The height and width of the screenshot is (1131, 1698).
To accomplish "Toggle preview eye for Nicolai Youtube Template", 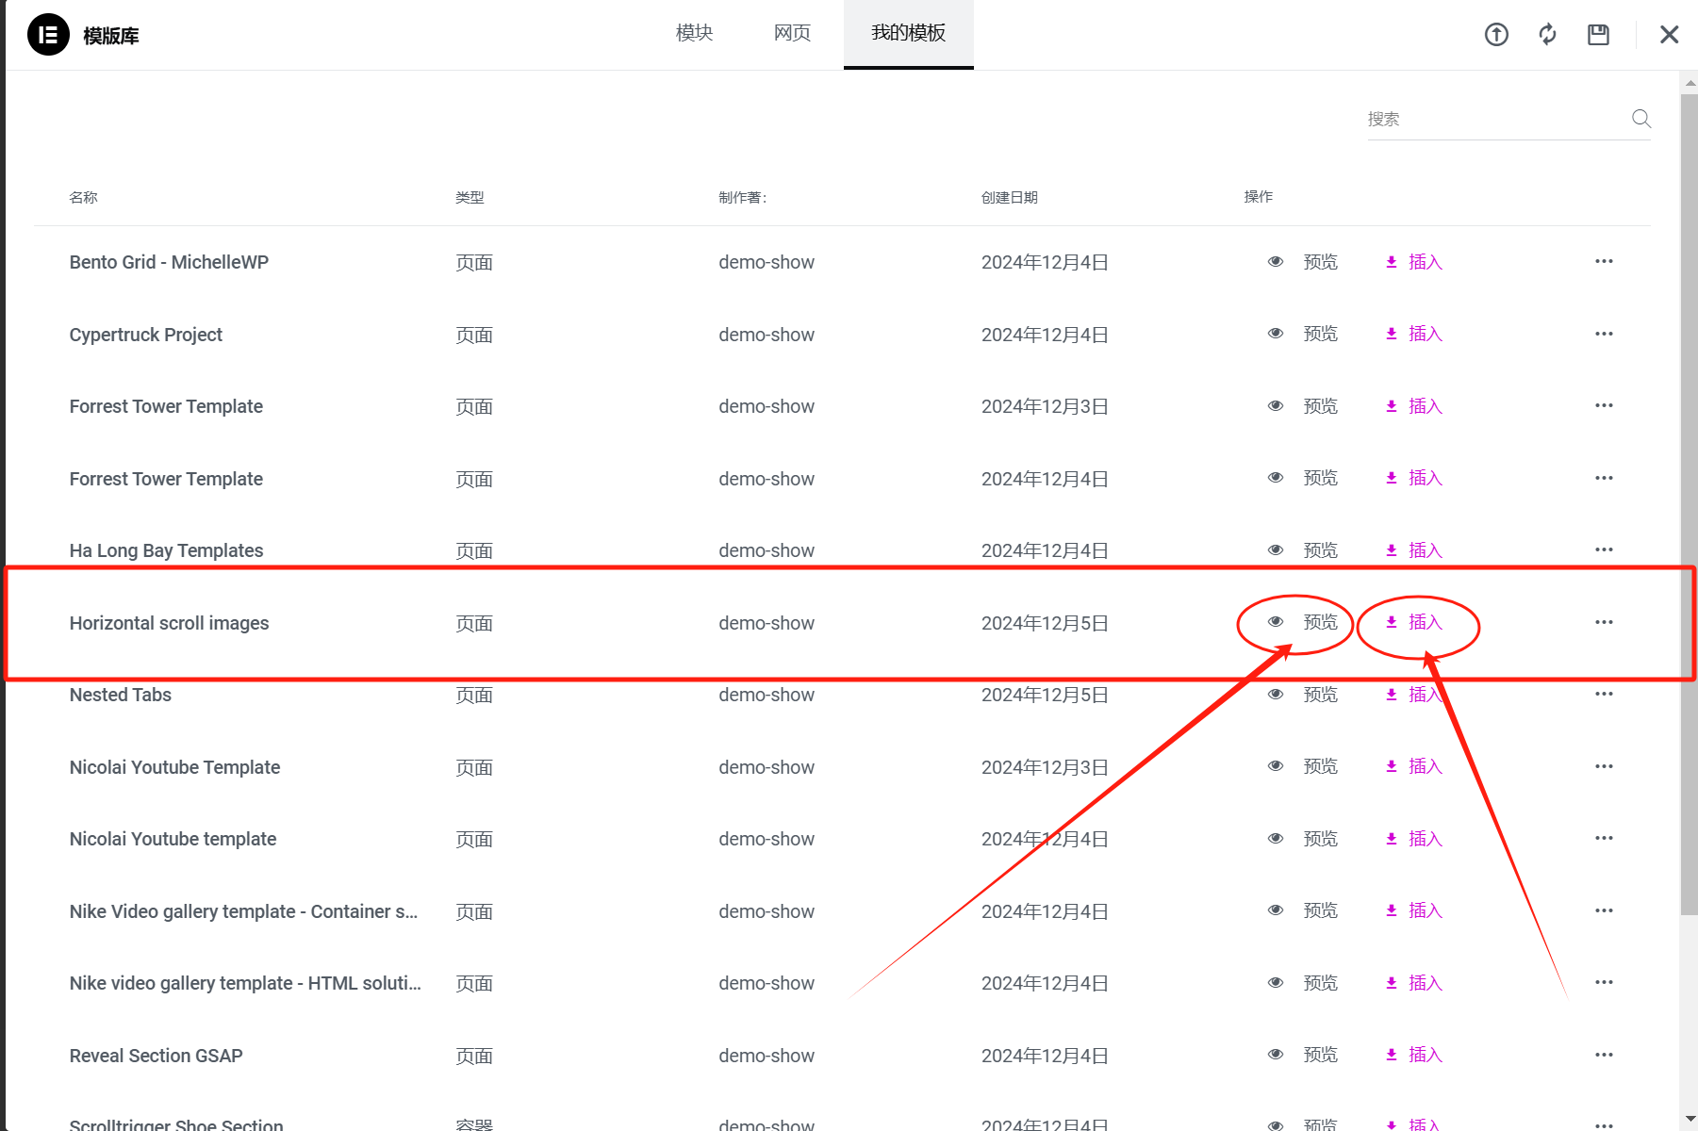I will (1275, 766).
